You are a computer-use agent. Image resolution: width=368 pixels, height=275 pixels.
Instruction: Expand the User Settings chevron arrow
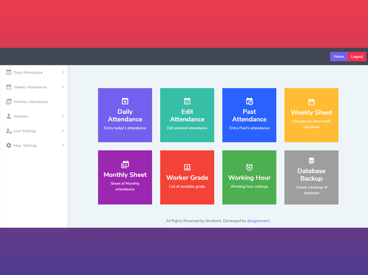[x=63, y=131]
